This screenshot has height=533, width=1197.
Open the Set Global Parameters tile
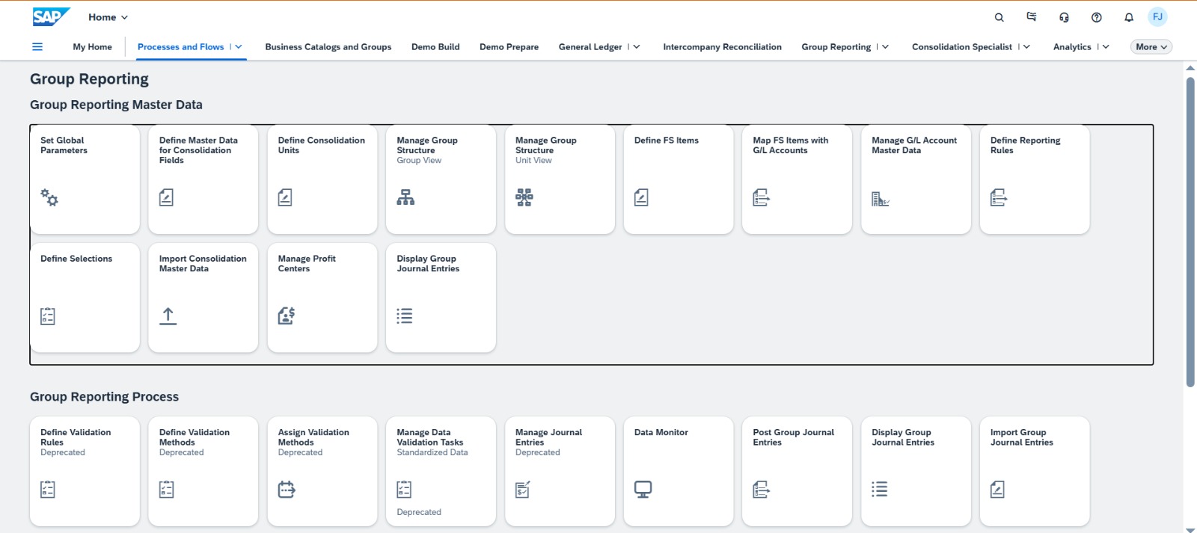[85, 179]
